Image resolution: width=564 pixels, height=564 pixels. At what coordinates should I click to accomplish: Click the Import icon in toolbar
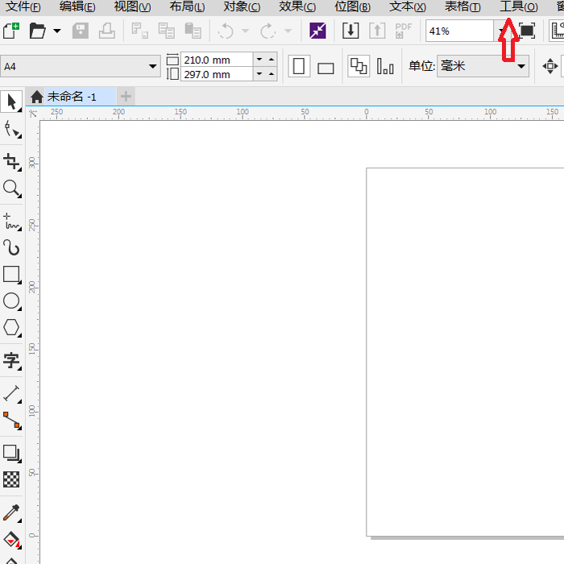[350, 31]
